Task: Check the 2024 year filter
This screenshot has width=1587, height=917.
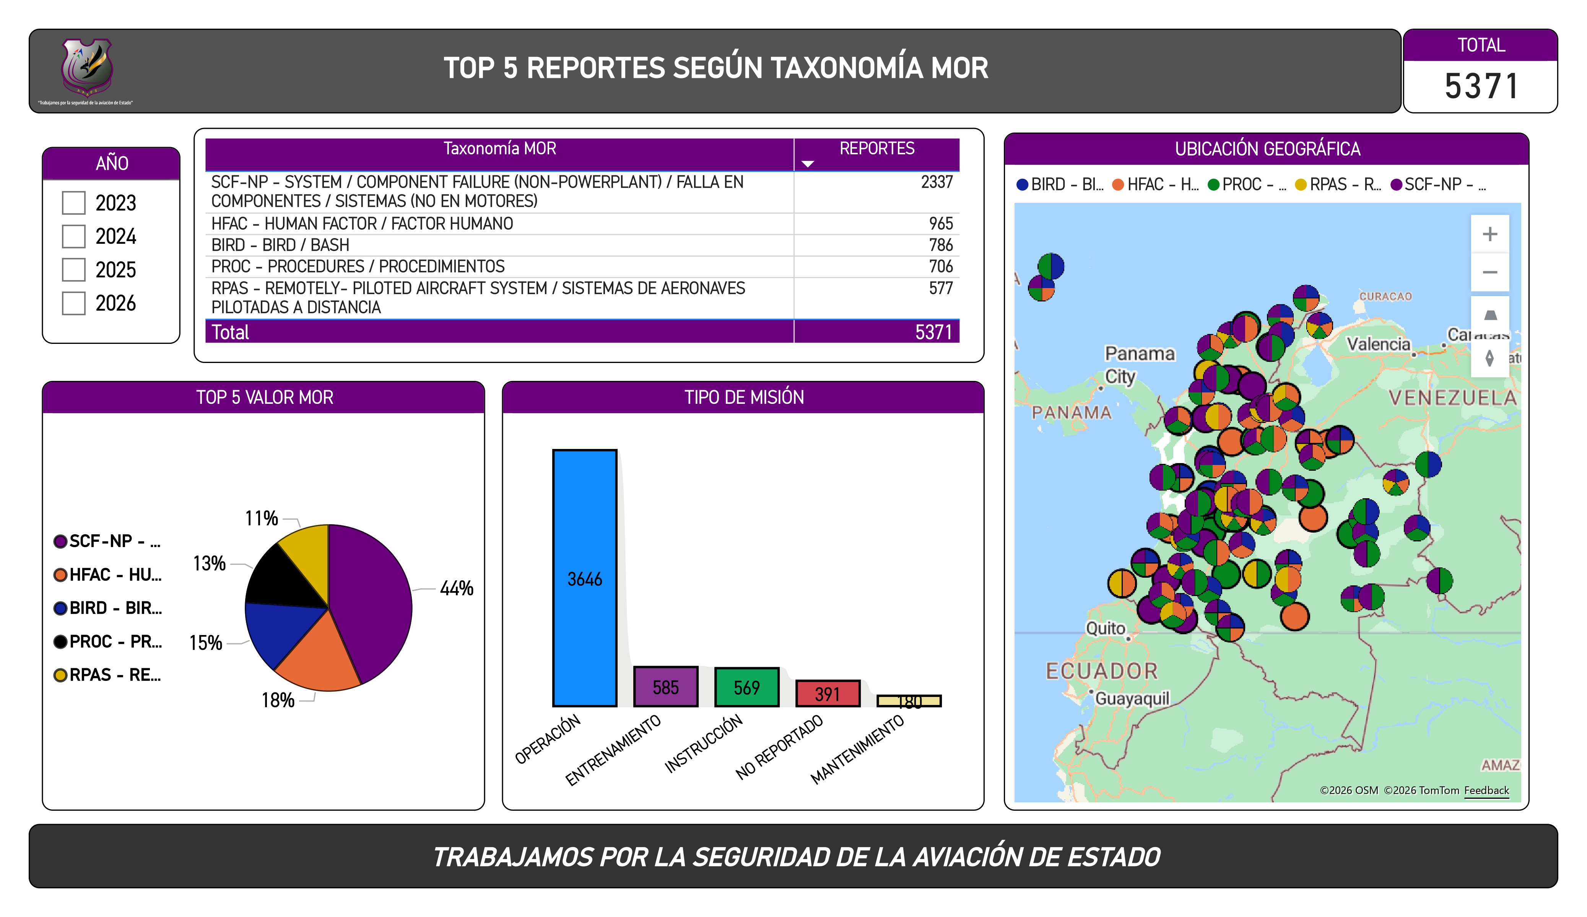Action: 74,236
